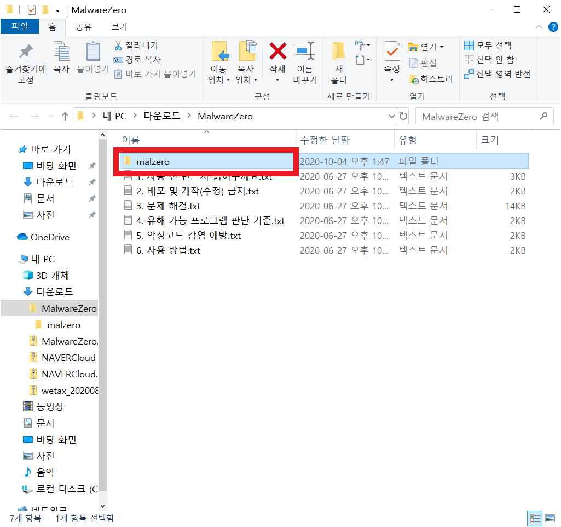
Task: Create a new folder with 새 폴더
Action: [x=338, y=63]
